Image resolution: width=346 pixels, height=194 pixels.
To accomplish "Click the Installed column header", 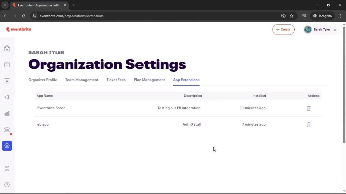I will click(x=259, y=96).
